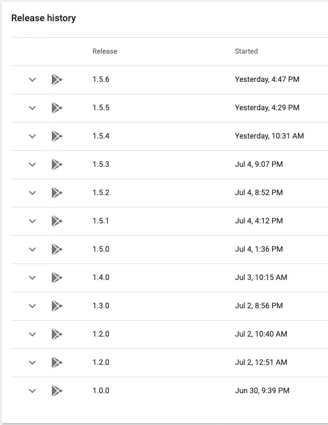Click the Play Store icon for release 1.5.3
Screen dimensions: 328x425
(x=57, y=164)
